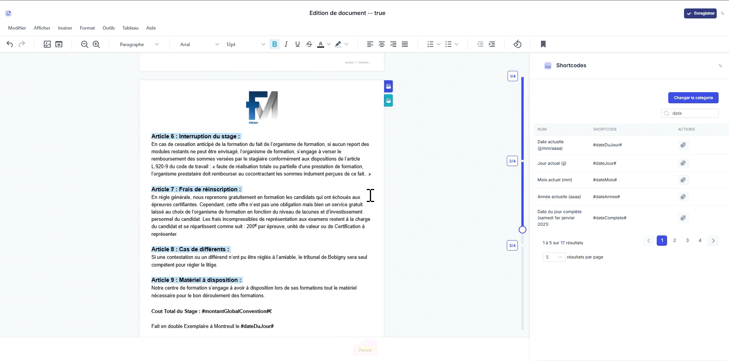The height and width of the screenshot is (361, 729).
Task: Copy the #dateDuJour# shortcode
Action: [x=683, y=145]
